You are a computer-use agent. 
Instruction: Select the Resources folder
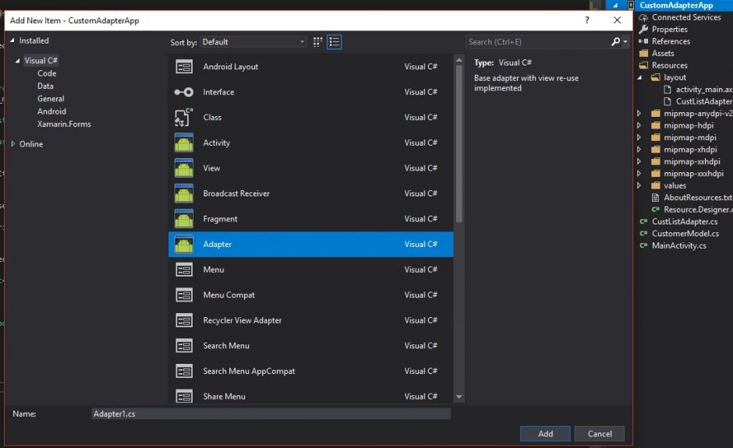click(x=669, y=65)
